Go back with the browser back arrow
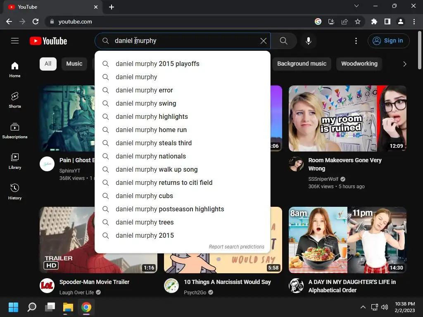 9,21
